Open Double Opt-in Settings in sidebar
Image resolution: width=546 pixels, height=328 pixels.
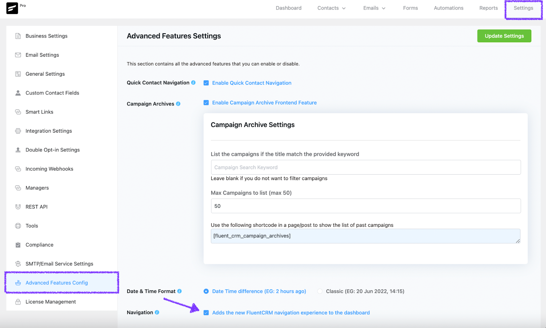tap(53, 150)
